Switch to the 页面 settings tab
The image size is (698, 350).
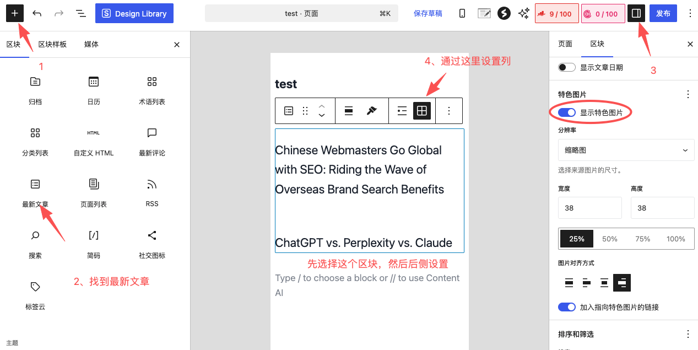click(565, 44)
